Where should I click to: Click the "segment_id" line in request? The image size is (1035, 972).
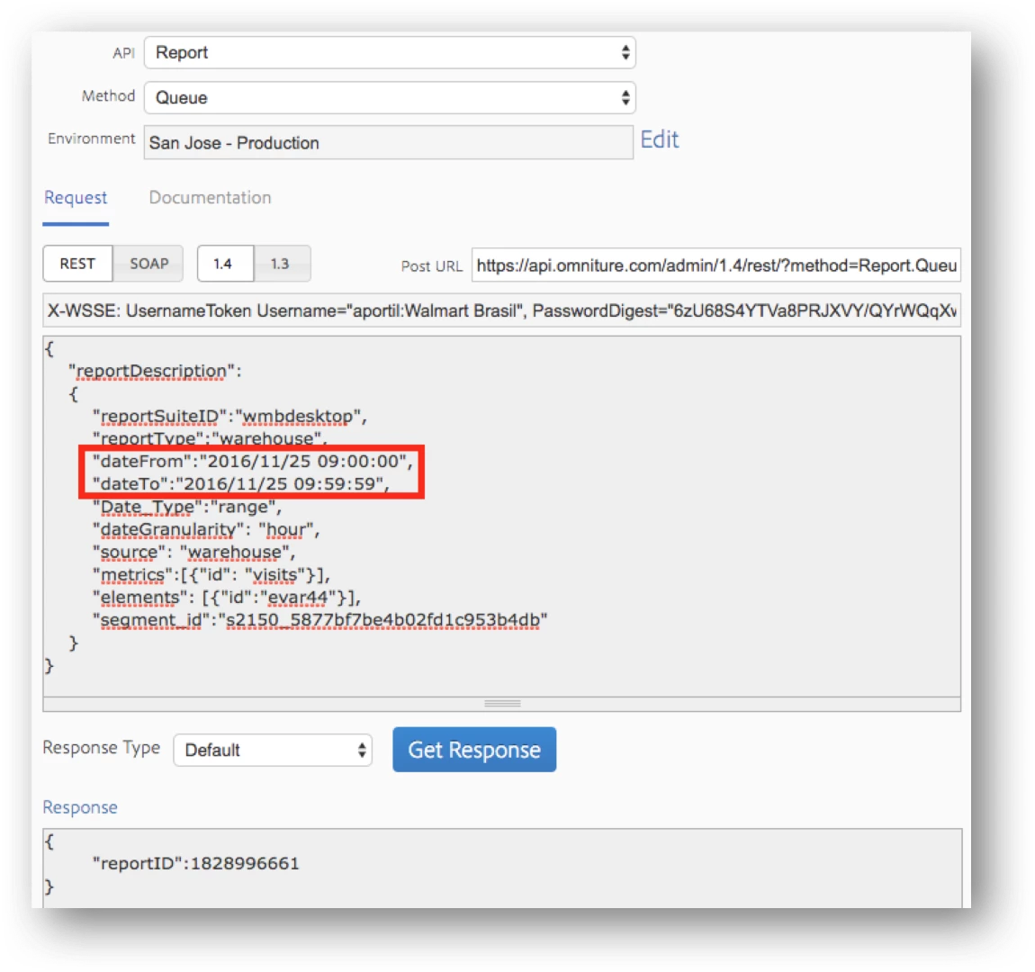[x=320, y=620]
